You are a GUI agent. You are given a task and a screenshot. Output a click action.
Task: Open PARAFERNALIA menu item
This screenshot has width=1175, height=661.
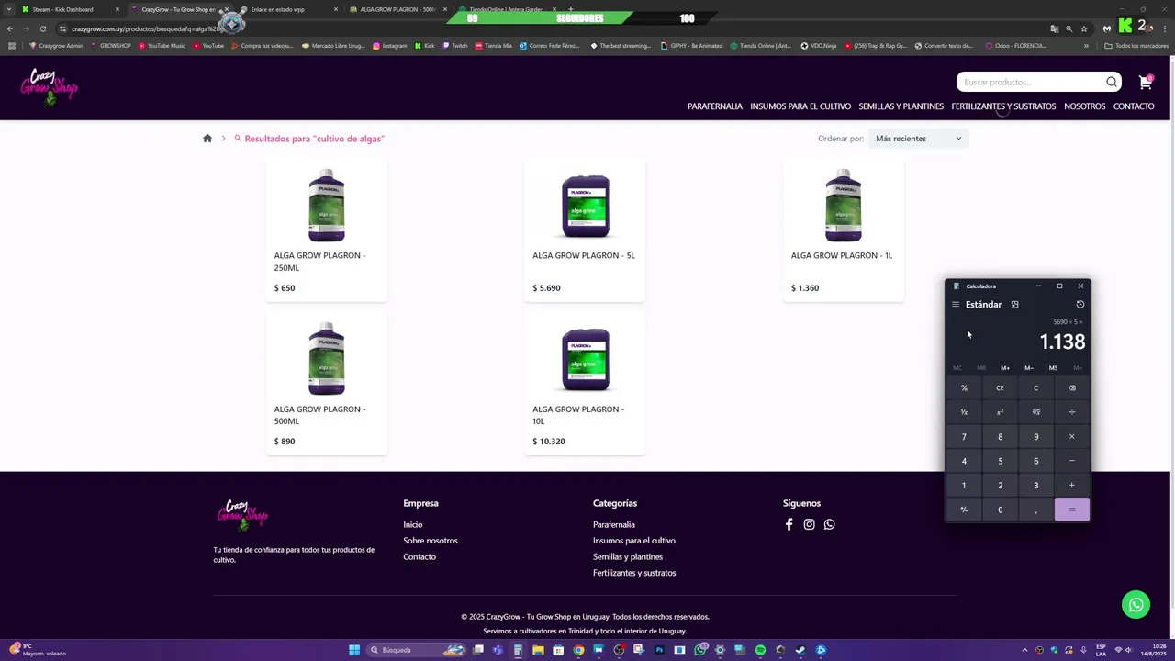click(715, 106)
